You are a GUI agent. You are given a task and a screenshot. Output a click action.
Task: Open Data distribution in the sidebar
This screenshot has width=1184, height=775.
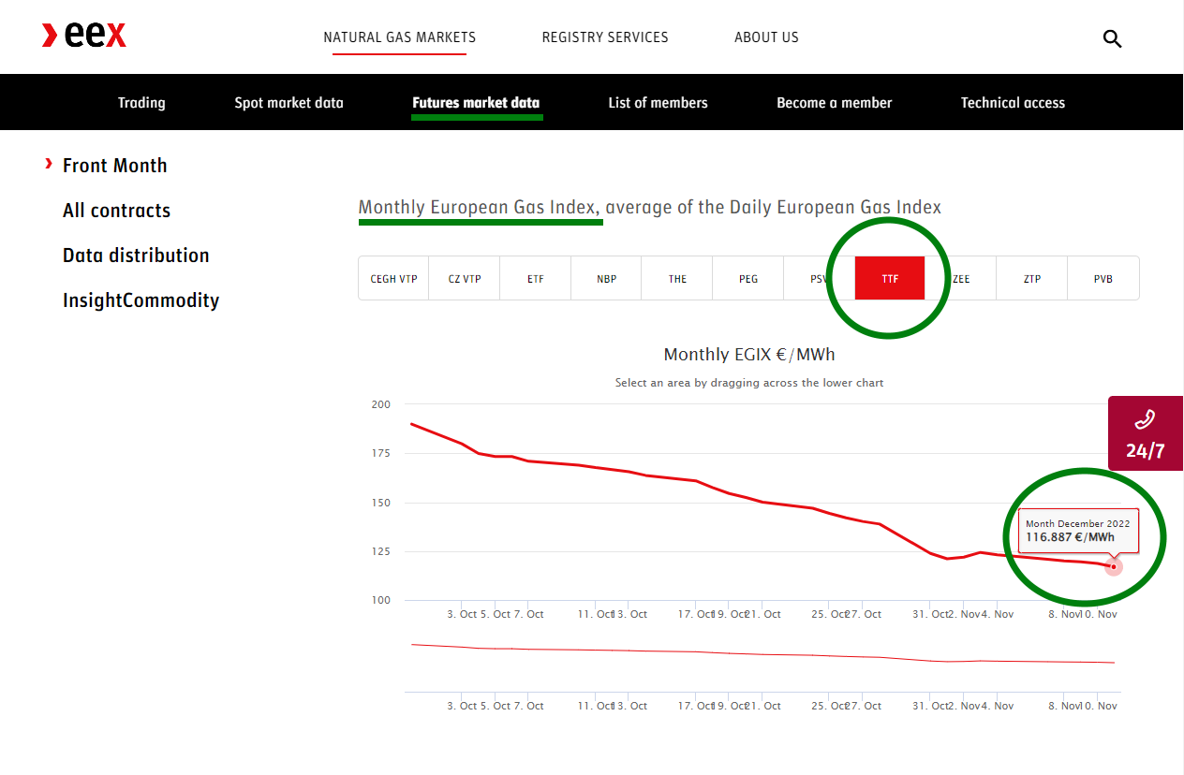[x=136, y=256]
